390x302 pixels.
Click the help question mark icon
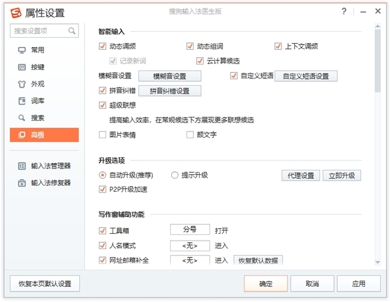[x=344, y=12]
